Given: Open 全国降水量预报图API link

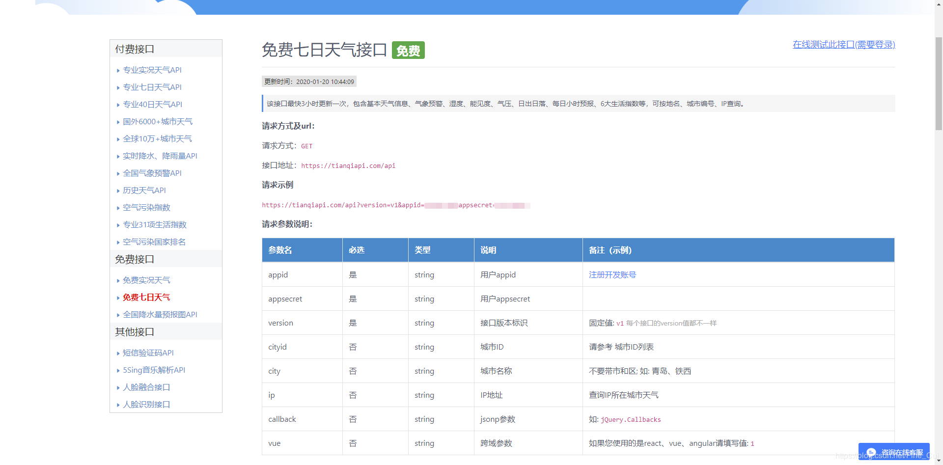Looking at the screenshot, I should pyautogui.click(x=160, y=315).
